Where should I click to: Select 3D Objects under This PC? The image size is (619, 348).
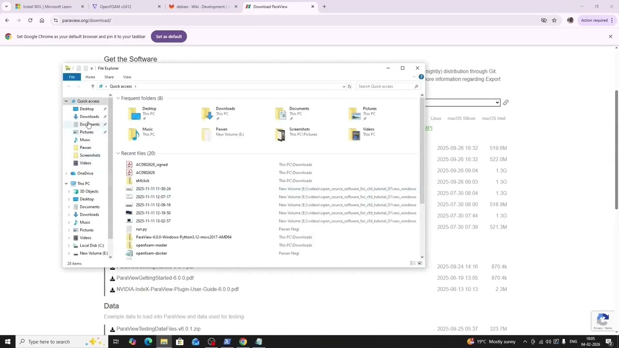point(88,191)
